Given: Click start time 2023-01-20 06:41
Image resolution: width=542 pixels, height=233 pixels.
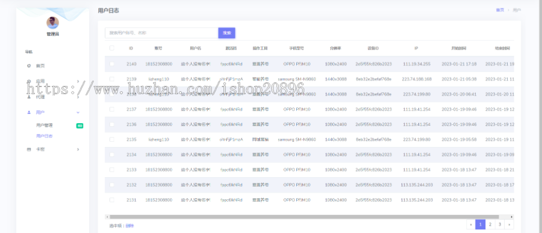Looking at the screenshot, I should click(x=459, y=94).
